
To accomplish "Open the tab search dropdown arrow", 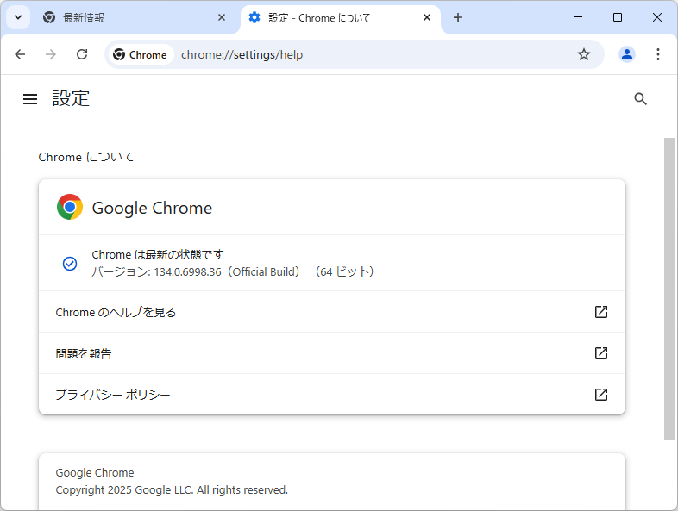I will 18,18.
